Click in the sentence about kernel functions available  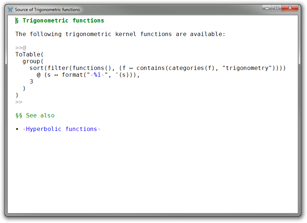(x=120, y=34)
